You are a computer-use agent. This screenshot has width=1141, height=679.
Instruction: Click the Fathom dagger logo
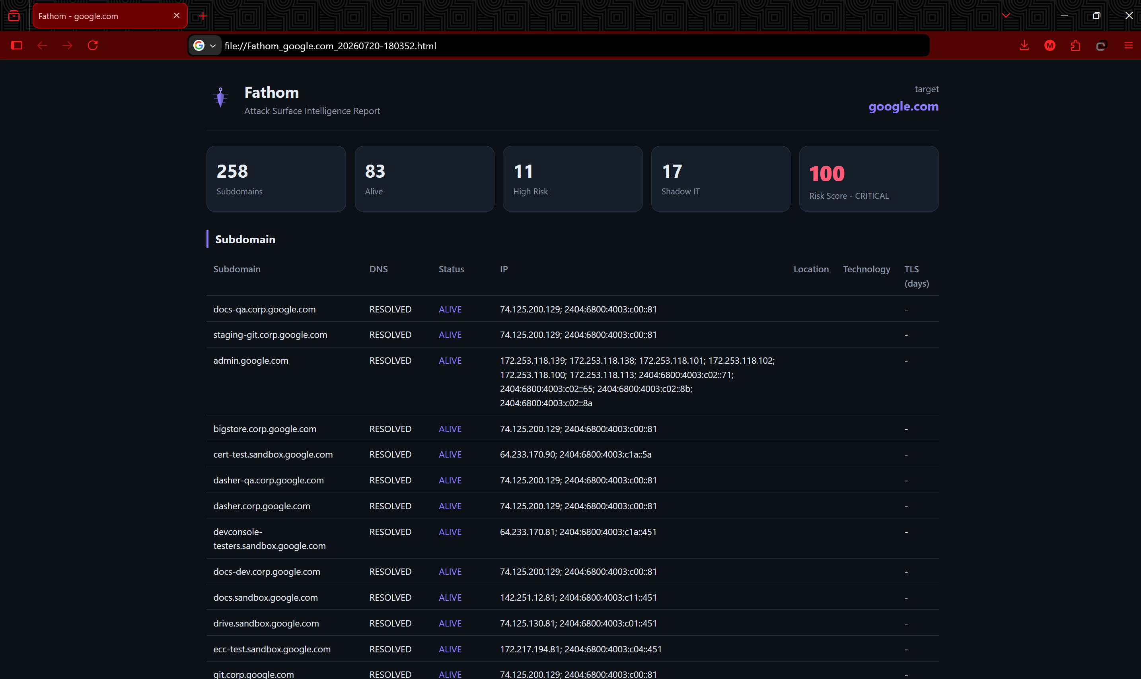point(221,97)
